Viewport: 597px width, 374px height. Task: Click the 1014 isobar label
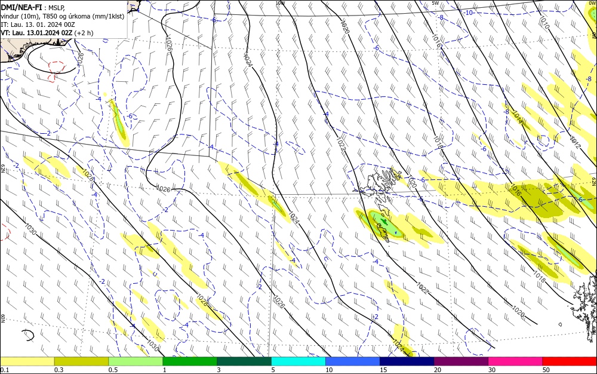518,117
